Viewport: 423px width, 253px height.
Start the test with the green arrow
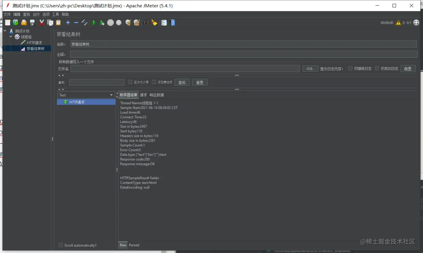click(x=94, y=23)
